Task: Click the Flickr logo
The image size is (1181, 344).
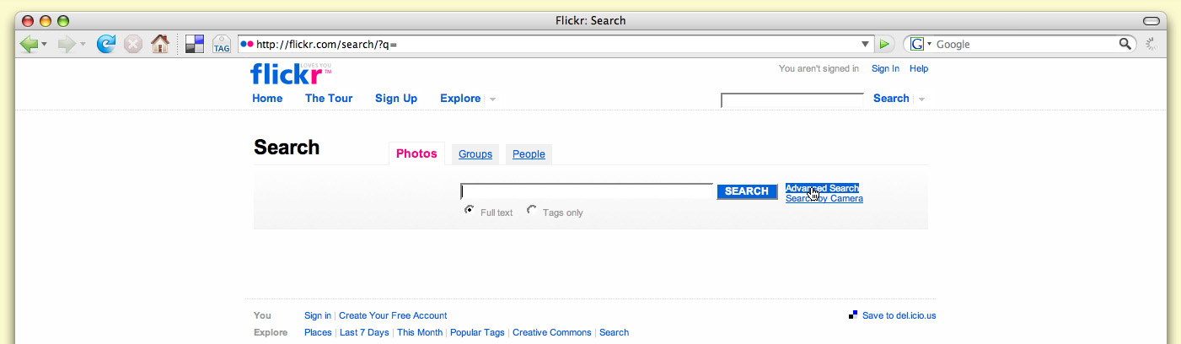Action: pyautogui.click(x=286, y=74)
